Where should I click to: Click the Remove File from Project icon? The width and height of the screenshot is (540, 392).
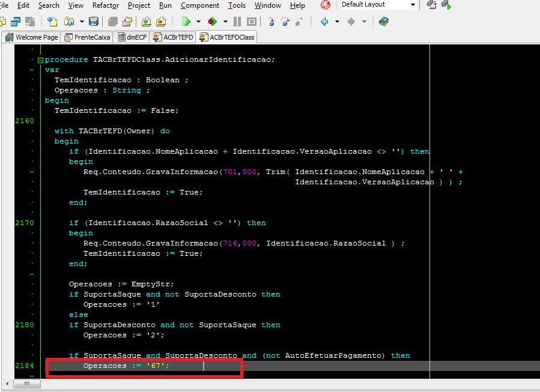(161, 22)
